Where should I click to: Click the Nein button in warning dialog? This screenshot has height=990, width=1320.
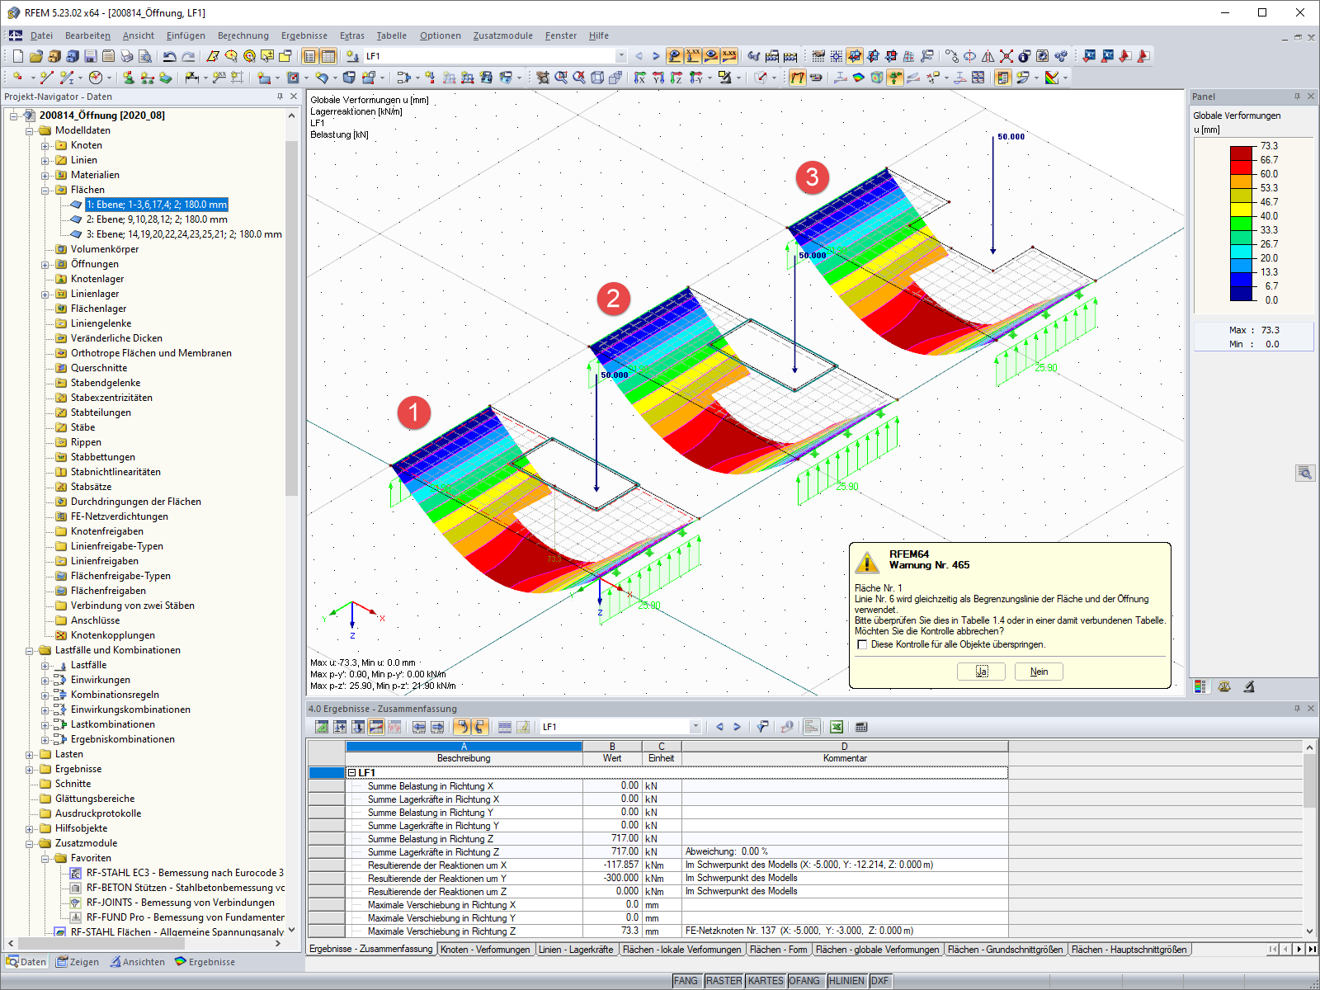(x=1039, y=672)
